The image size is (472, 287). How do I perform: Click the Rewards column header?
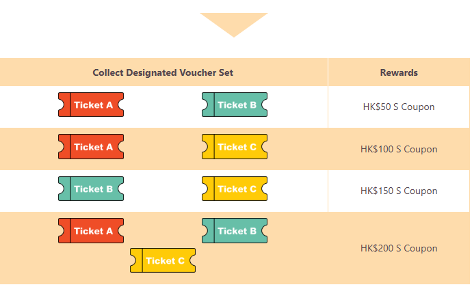pos(399,72)
